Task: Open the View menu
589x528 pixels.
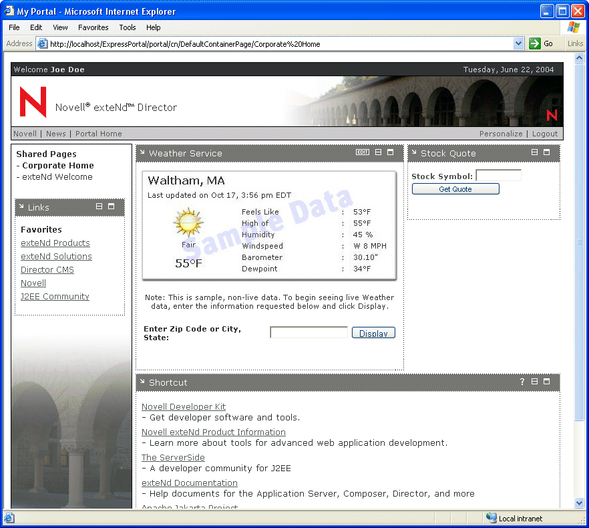Action: click(x=60, y=27)
